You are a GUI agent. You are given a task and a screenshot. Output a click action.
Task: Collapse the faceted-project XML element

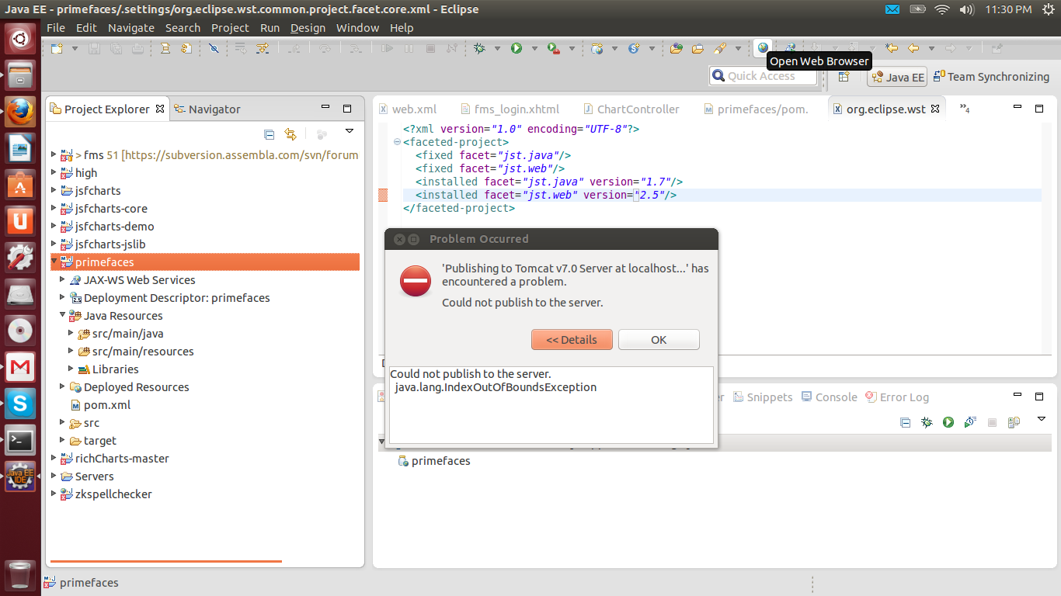click(x=398, y=142)
